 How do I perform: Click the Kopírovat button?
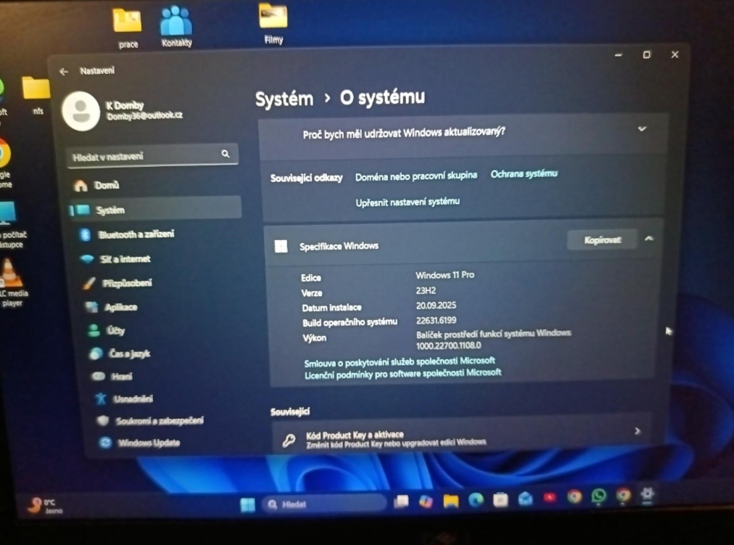[x=601, y=239]
